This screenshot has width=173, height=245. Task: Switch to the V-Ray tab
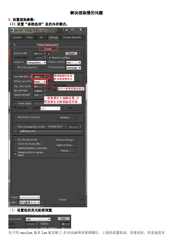[30, 37]
